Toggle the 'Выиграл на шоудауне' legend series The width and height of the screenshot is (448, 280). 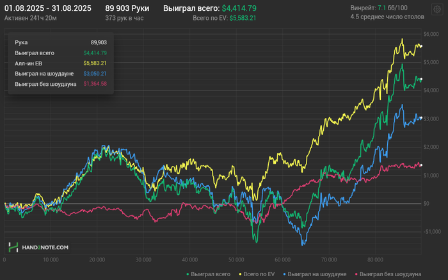315,274
